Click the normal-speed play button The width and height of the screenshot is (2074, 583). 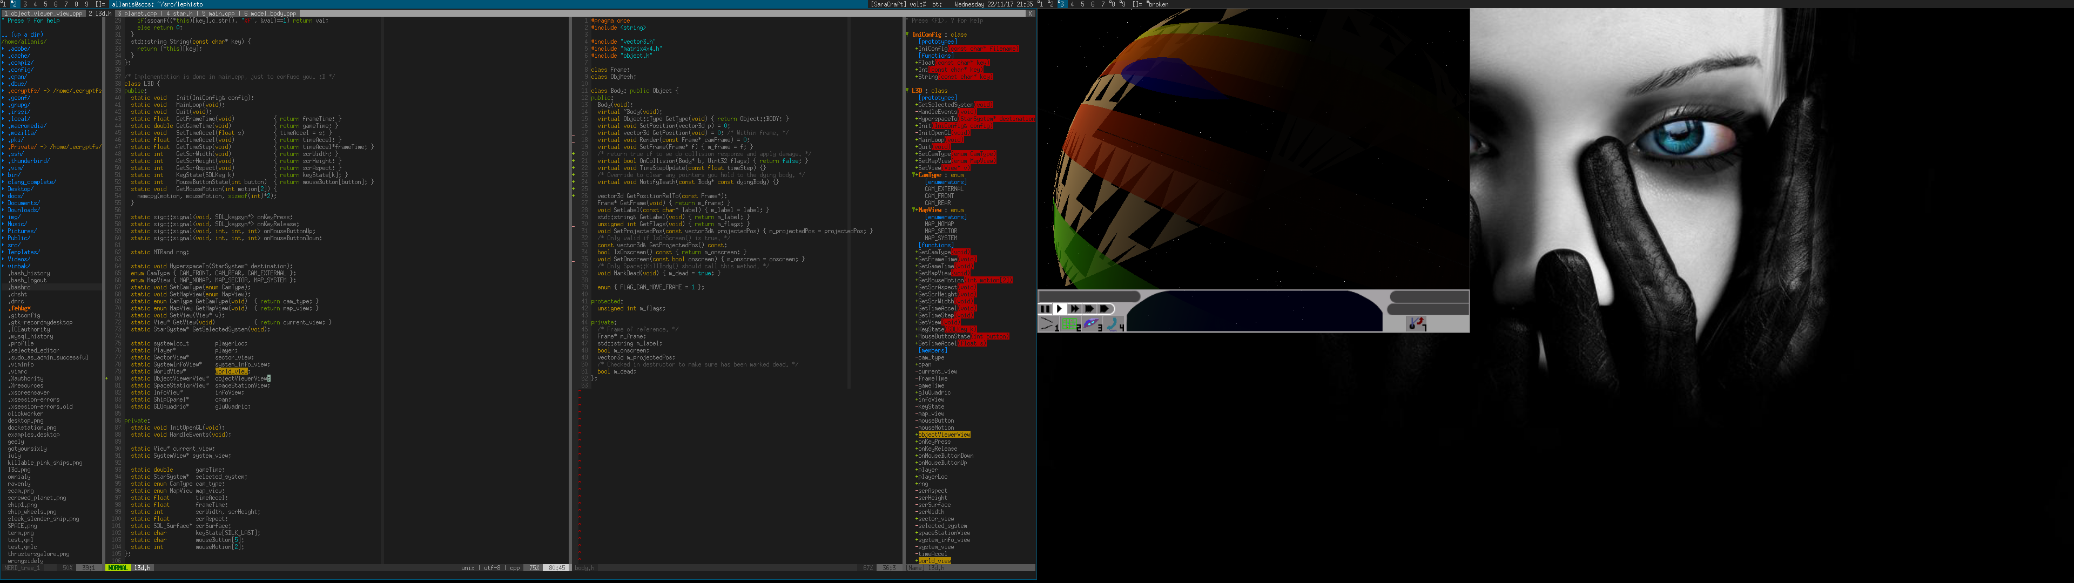click(1060, 308)
